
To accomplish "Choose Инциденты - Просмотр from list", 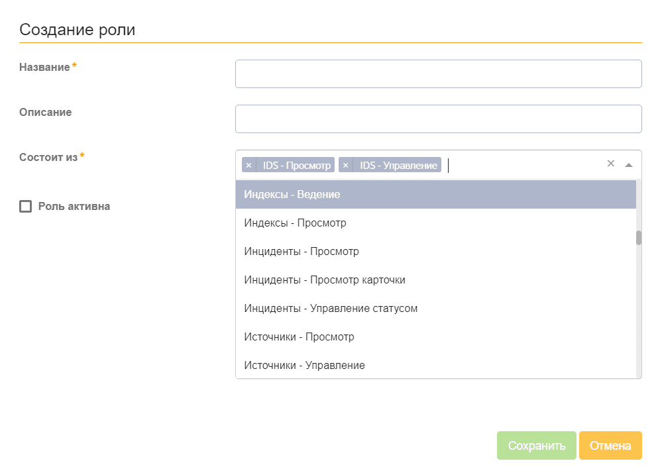I will click(302, 252).
